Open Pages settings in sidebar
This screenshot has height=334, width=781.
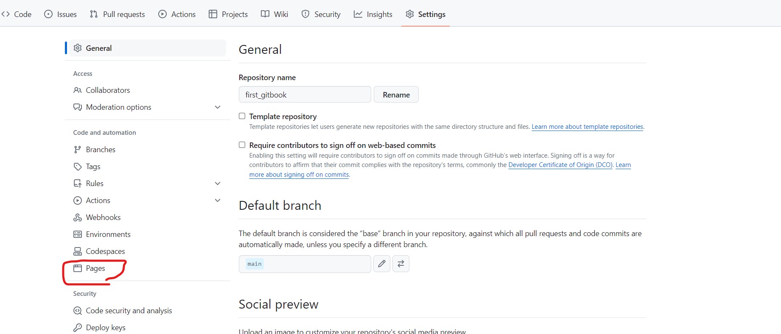pyautogui.click(x=95, y=268)
